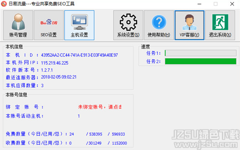The width and height of the screenshot is (240, 150).
Task: Open the Baidu SEO设置 button
Action: point(49,25)
